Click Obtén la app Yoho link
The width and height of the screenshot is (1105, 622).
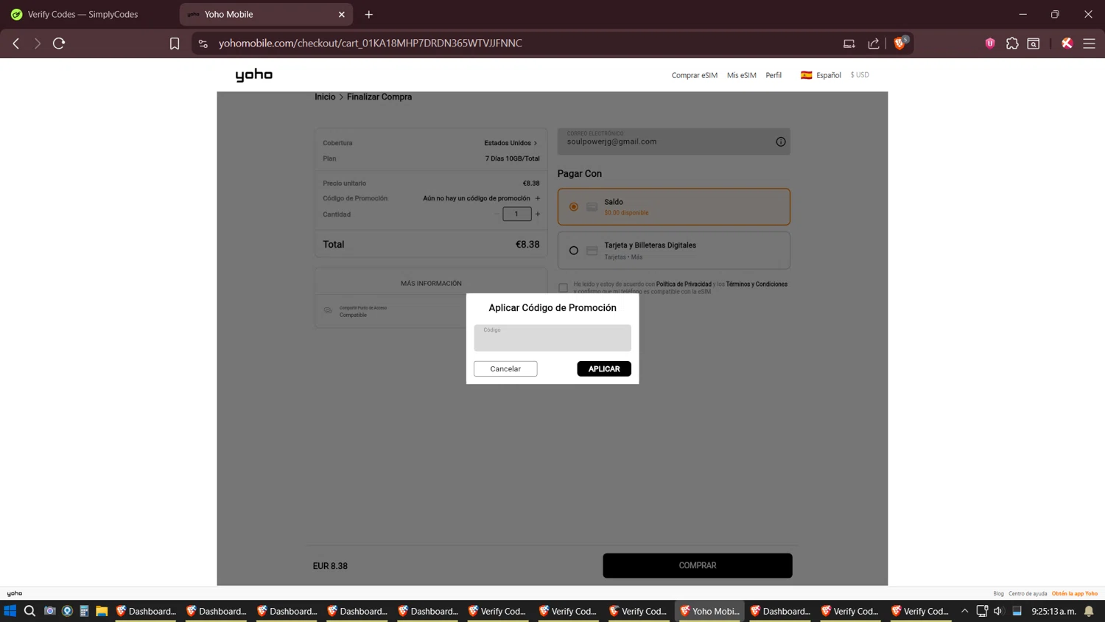coord(1075,593)
